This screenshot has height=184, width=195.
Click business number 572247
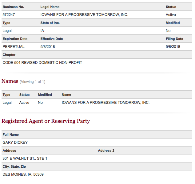click(x=9, y=15)
